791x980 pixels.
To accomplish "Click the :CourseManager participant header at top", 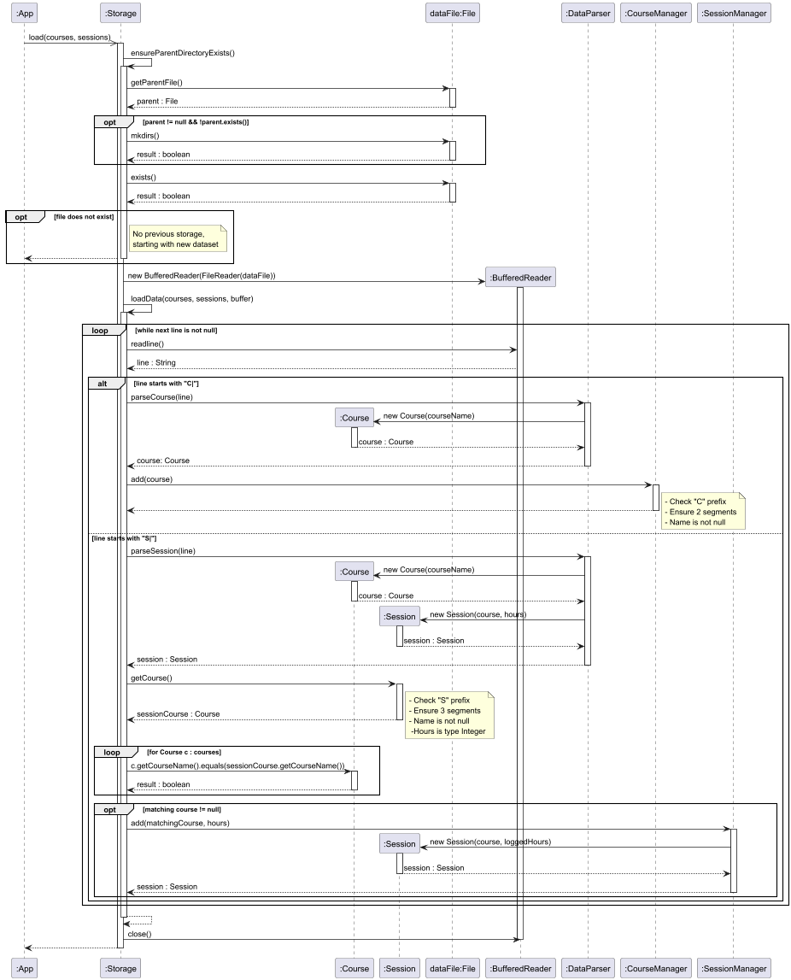I will [x=655, y=14].
